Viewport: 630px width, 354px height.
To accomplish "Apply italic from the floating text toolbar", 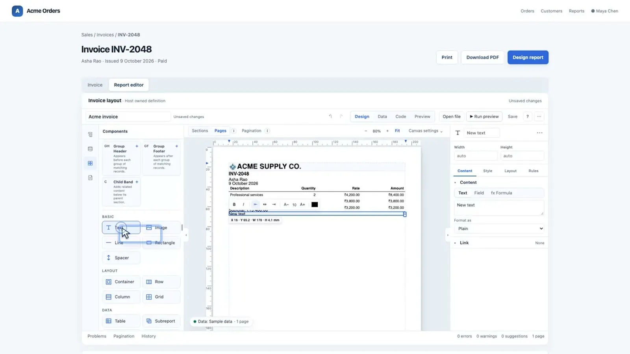I will (243, 205).
